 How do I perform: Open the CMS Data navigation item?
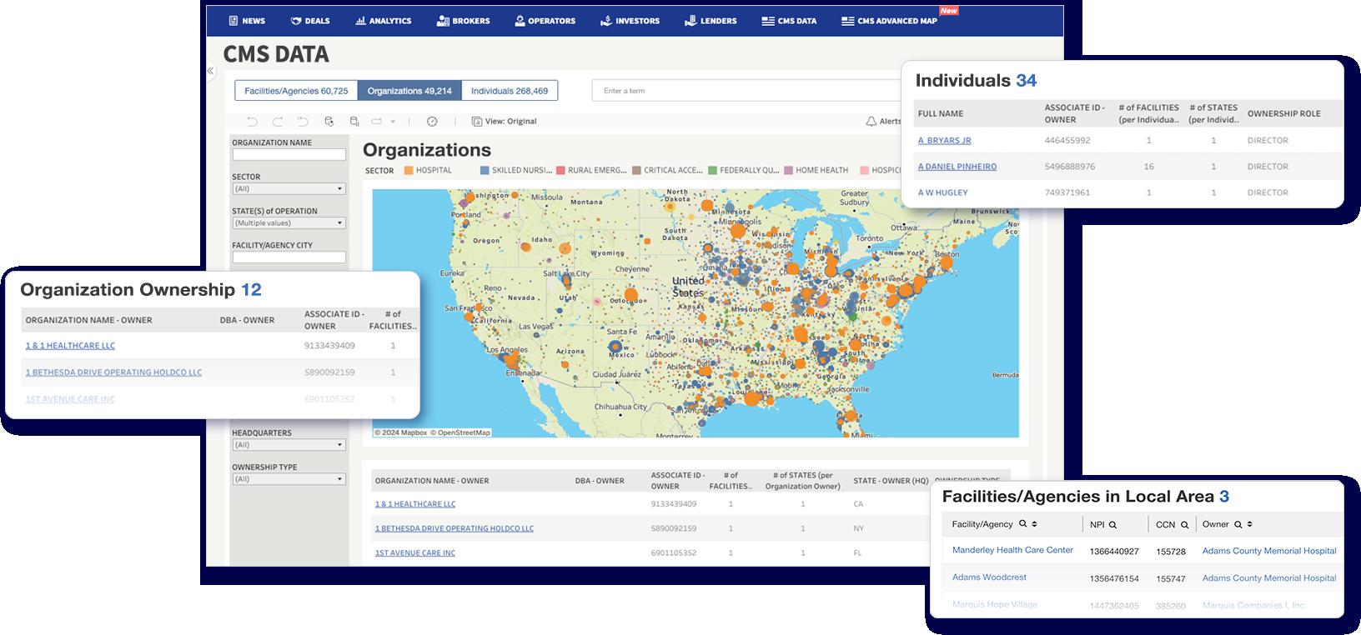[x=789, y=21]
